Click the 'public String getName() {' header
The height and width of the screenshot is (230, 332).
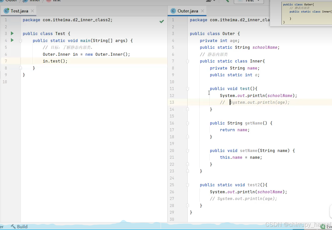pos(241,123)
